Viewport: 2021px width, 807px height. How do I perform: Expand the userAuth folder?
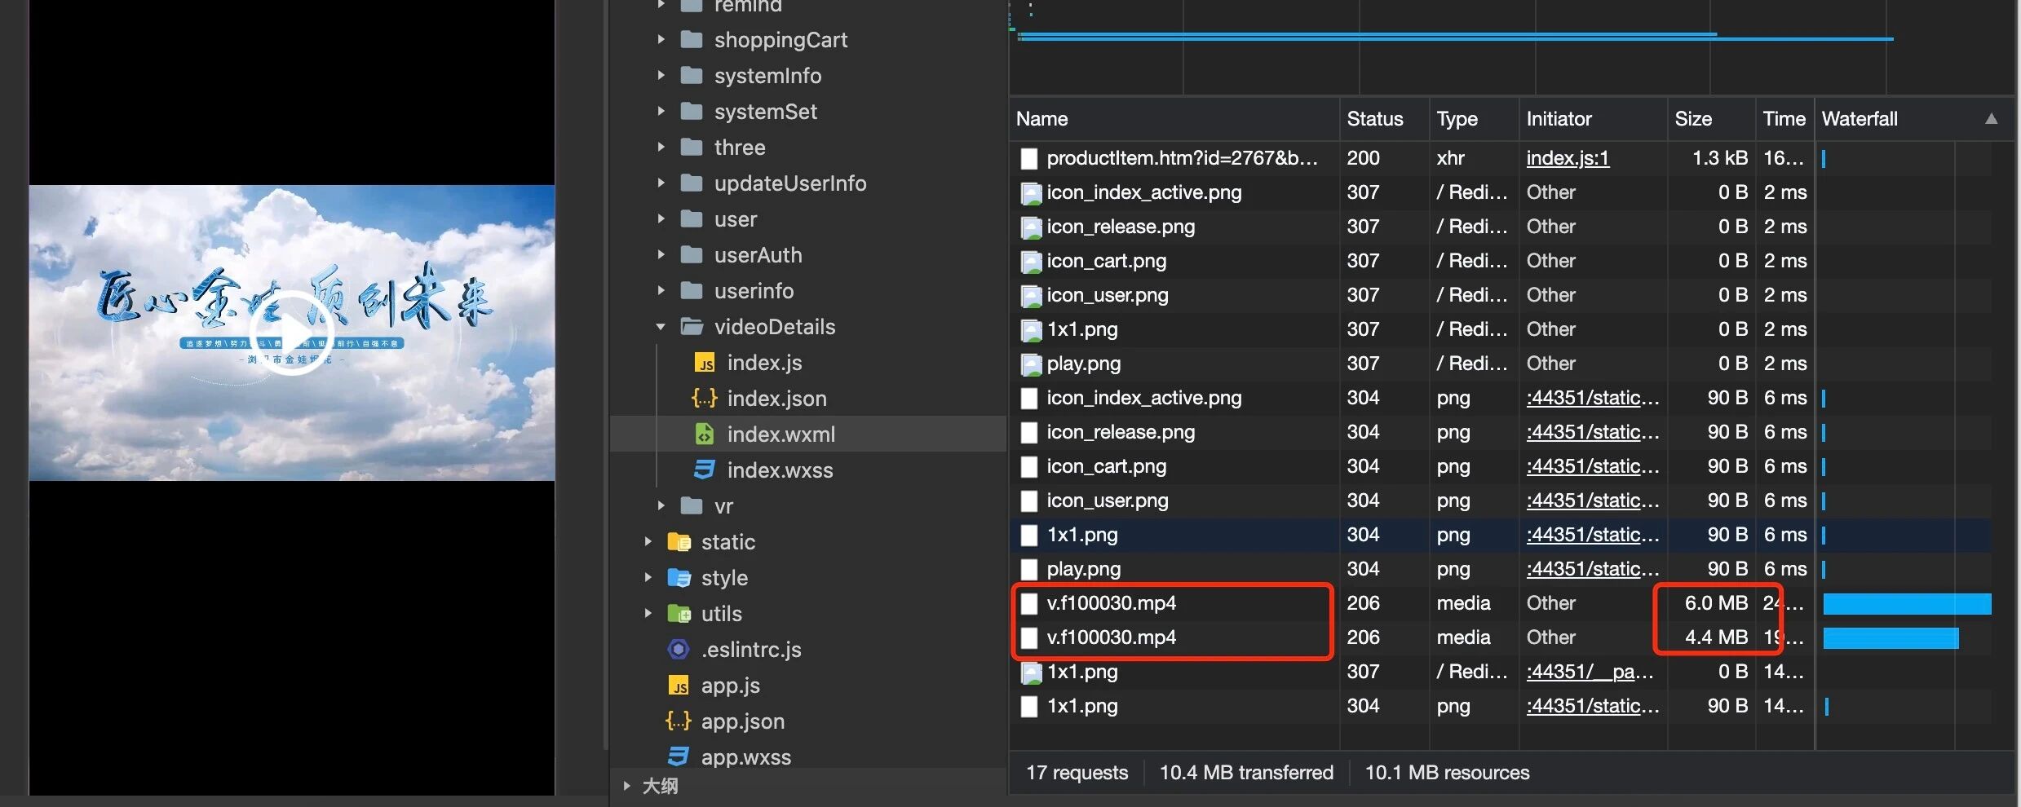click(661, 254)
